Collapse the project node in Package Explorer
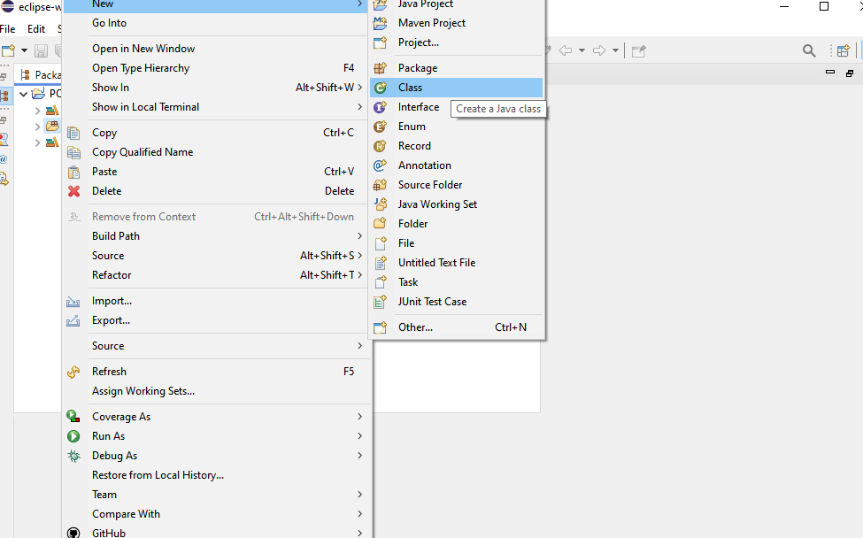This screenshot has height=538, width=863. 23,94
